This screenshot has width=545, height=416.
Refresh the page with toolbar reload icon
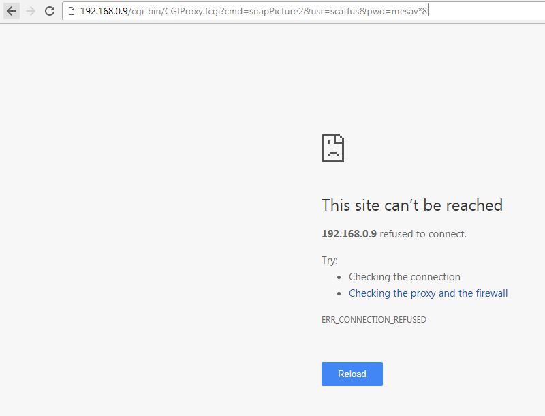click(50, 11)
